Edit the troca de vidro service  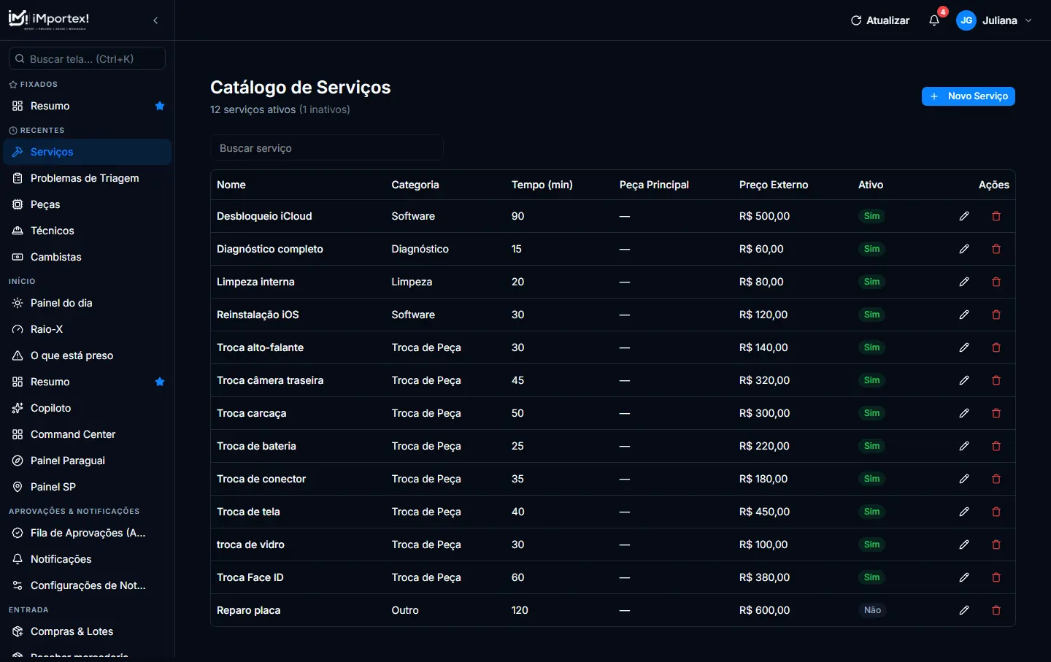point(964,544)
